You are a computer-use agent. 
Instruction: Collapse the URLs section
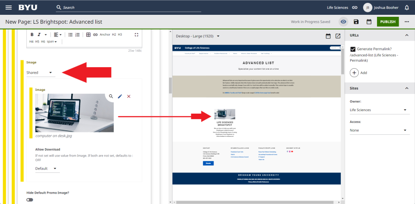tap(406, 36)
